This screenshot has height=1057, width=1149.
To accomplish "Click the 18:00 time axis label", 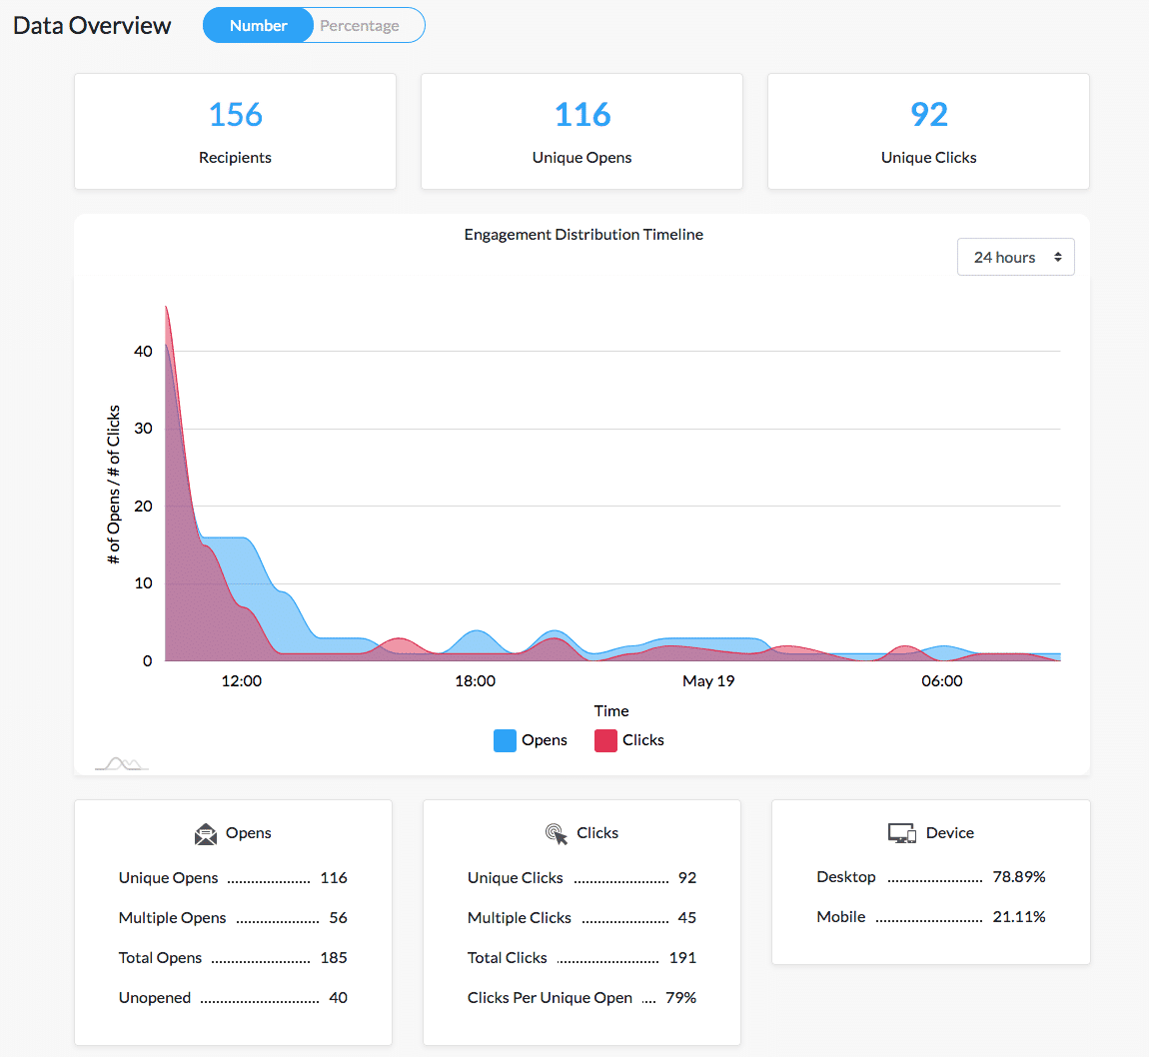I will pyautogui.click(x=475, y=681).
